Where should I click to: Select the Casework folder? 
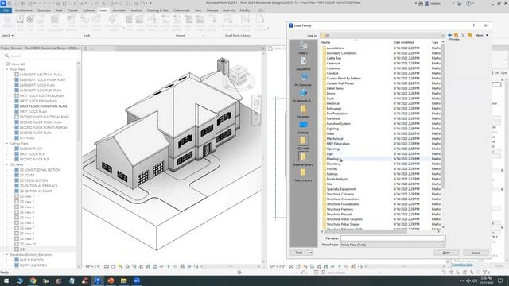click(333, 64)
